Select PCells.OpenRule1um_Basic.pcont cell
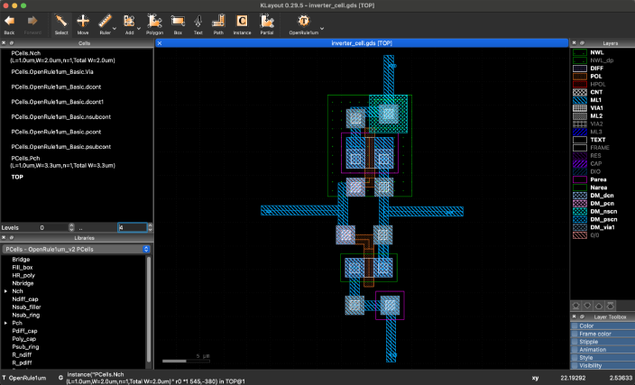635x385 pixels. [x=56, y=132]
